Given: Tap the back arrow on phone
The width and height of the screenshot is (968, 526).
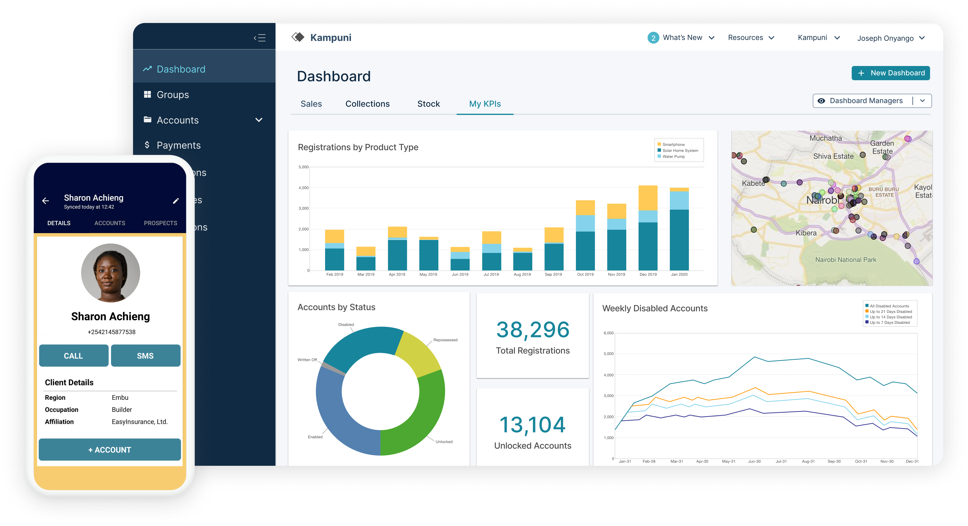Looking at the screenshot, I should 46,201.
